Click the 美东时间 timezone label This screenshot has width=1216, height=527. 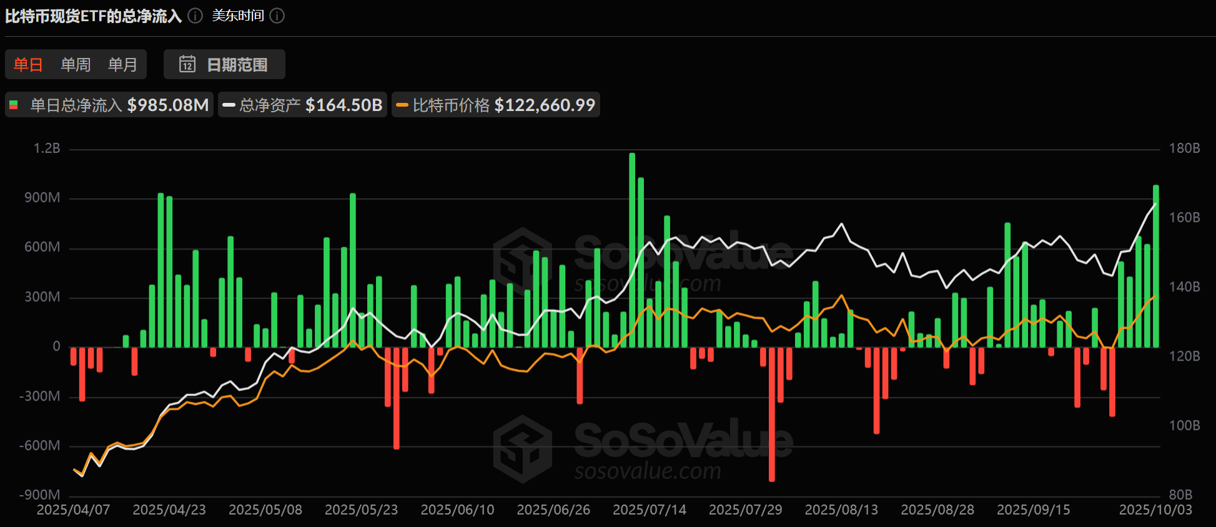click(238, 16)
